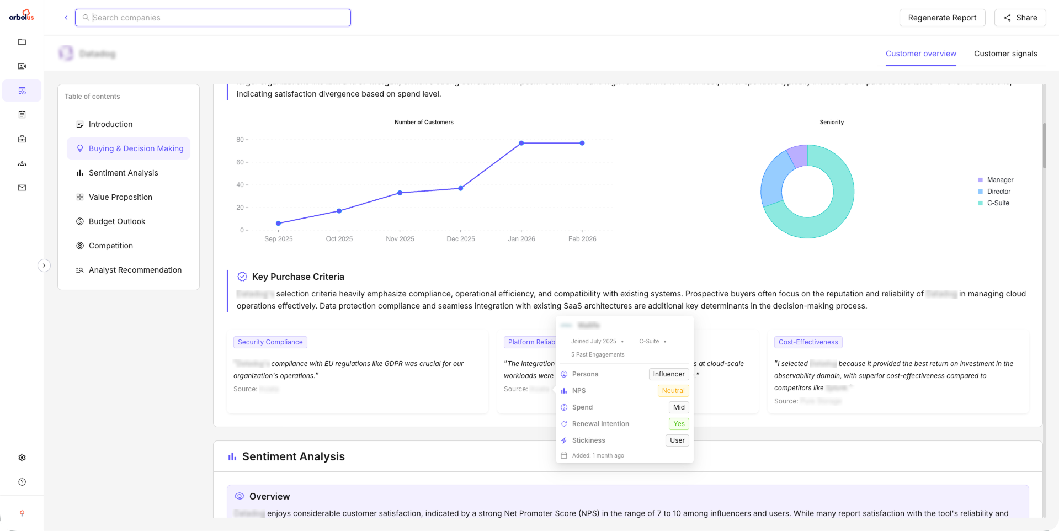Click the Spend dollar icon in popup
The height and width of the screenshot is (531, 1059).
coord(564,407)
